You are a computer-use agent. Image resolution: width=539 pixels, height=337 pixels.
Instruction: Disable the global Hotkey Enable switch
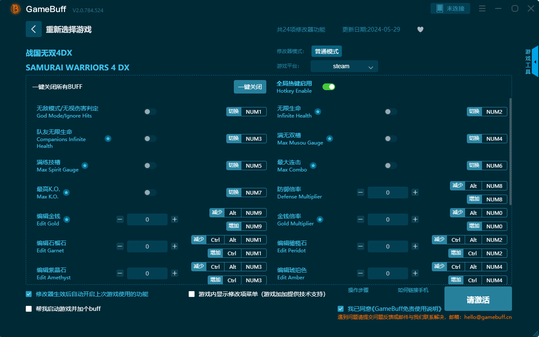coord(329,87)
